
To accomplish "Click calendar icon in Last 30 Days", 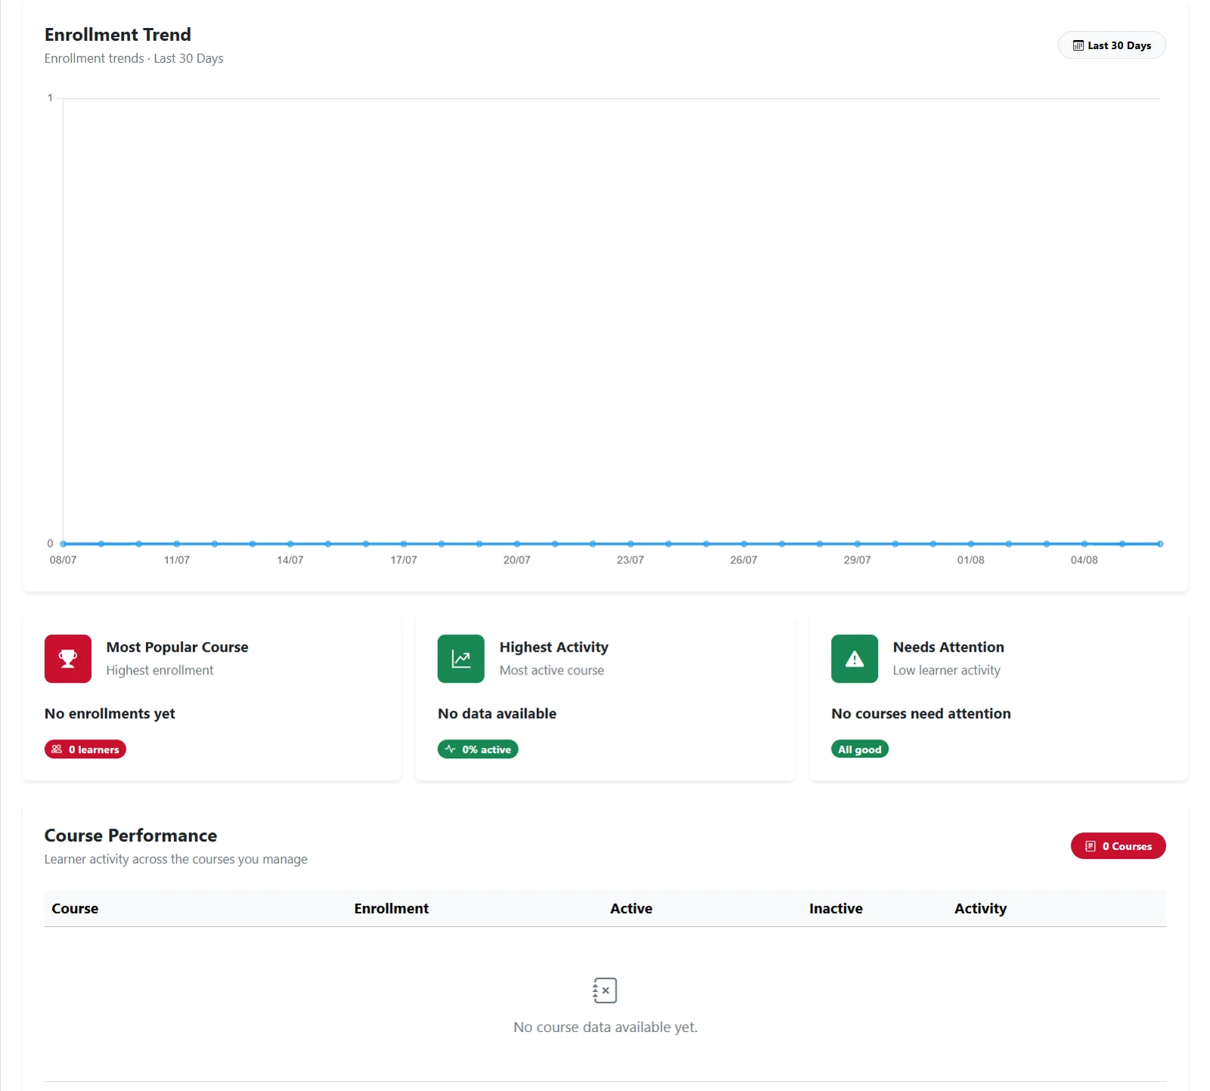I will click(1078, 45).
